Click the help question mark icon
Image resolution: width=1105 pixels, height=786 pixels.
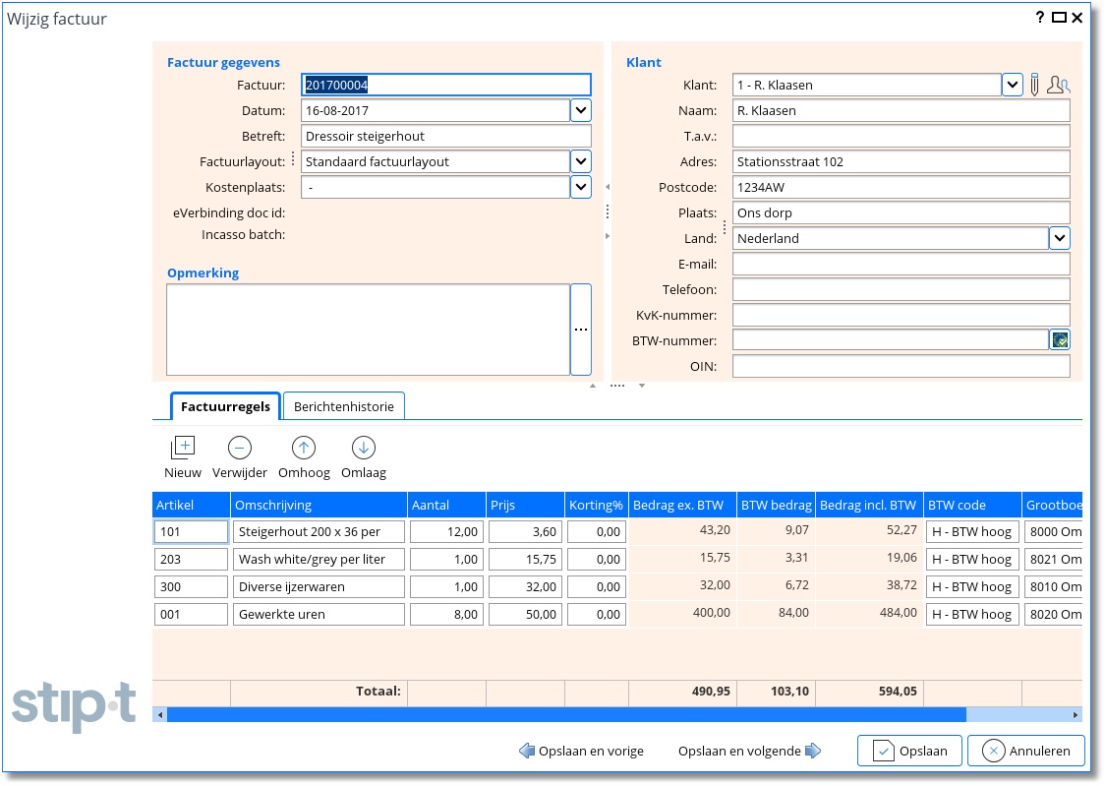point(1040,18)
